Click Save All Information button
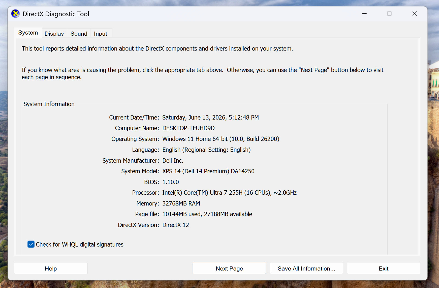This screenshot has width=439, height=288. click(x=306, y=269)
